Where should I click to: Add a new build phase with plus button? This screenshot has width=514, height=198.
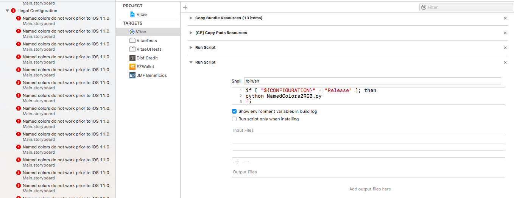click(185, 7)
